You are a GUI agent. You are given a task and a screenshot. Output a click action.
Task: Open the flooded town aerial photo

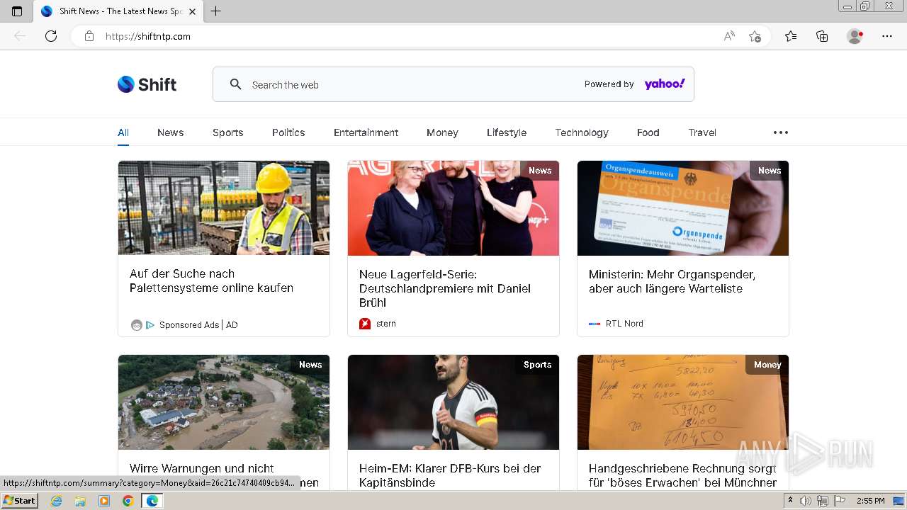[224, 402]
